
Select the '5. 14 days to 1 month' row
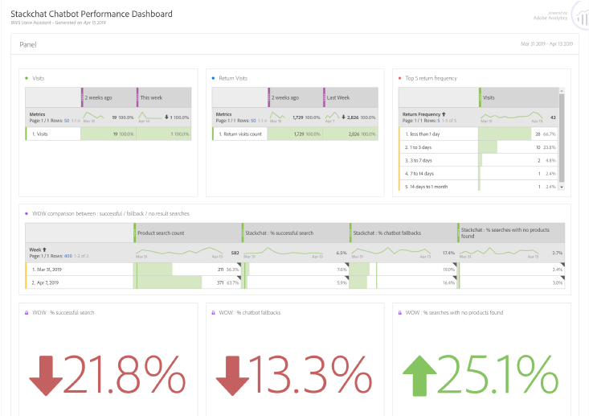click(479, 186)
